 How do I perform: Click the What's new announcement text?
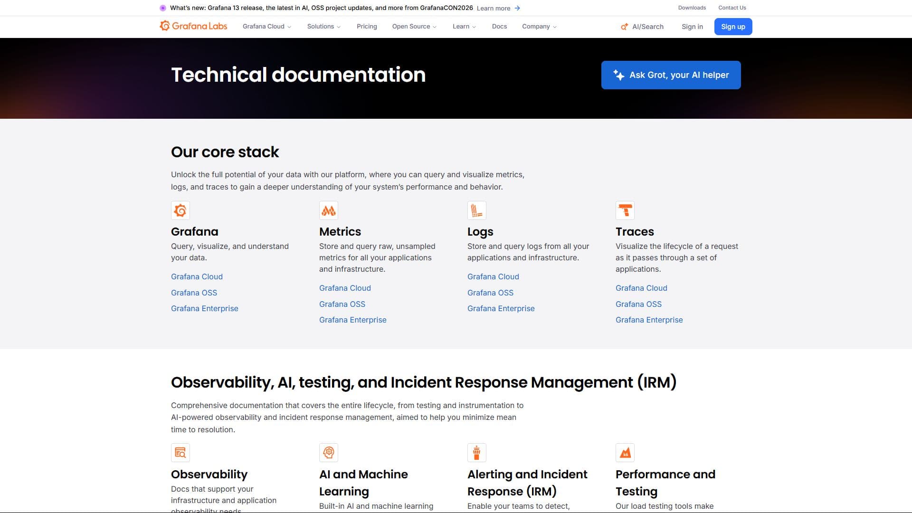pyautogui.click(x=322, y=8)
